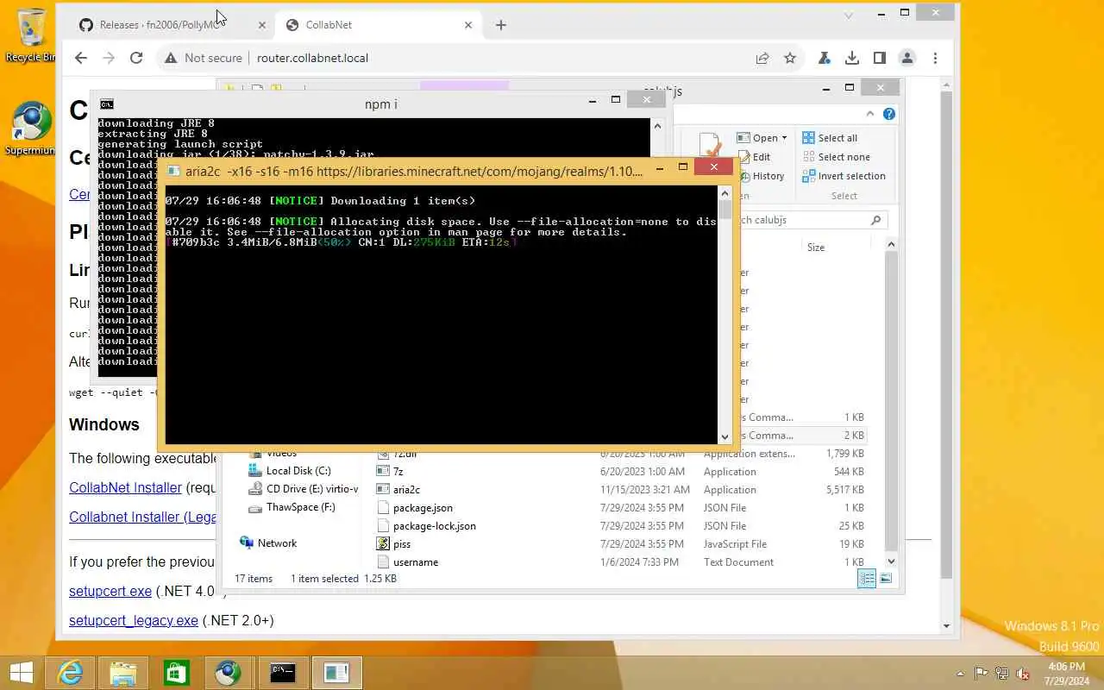Select the package-lock.json file
The width and height of the screenshot is (1104, 690).
pos(434,525)
